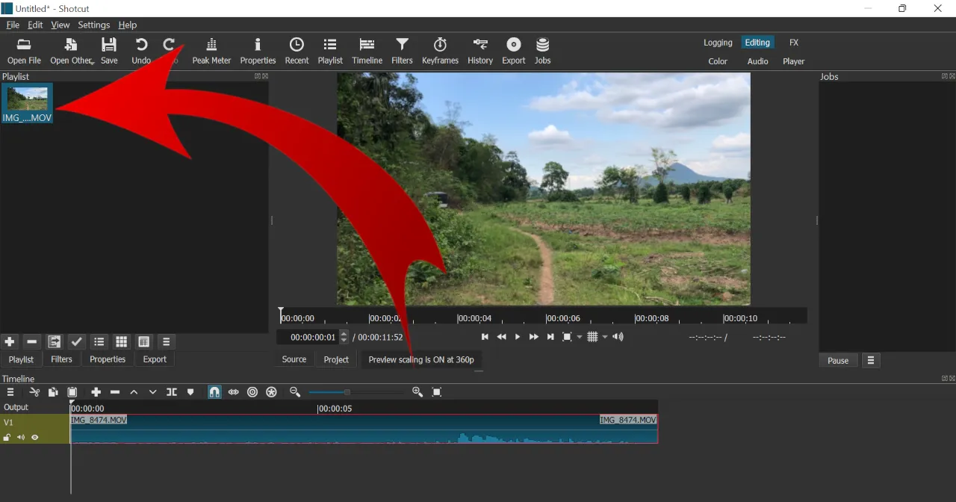The width and height of the screenshot is (956, 502).
Task: Open the Filters panel from the main toolbar
Action: (x=402, y=51)
